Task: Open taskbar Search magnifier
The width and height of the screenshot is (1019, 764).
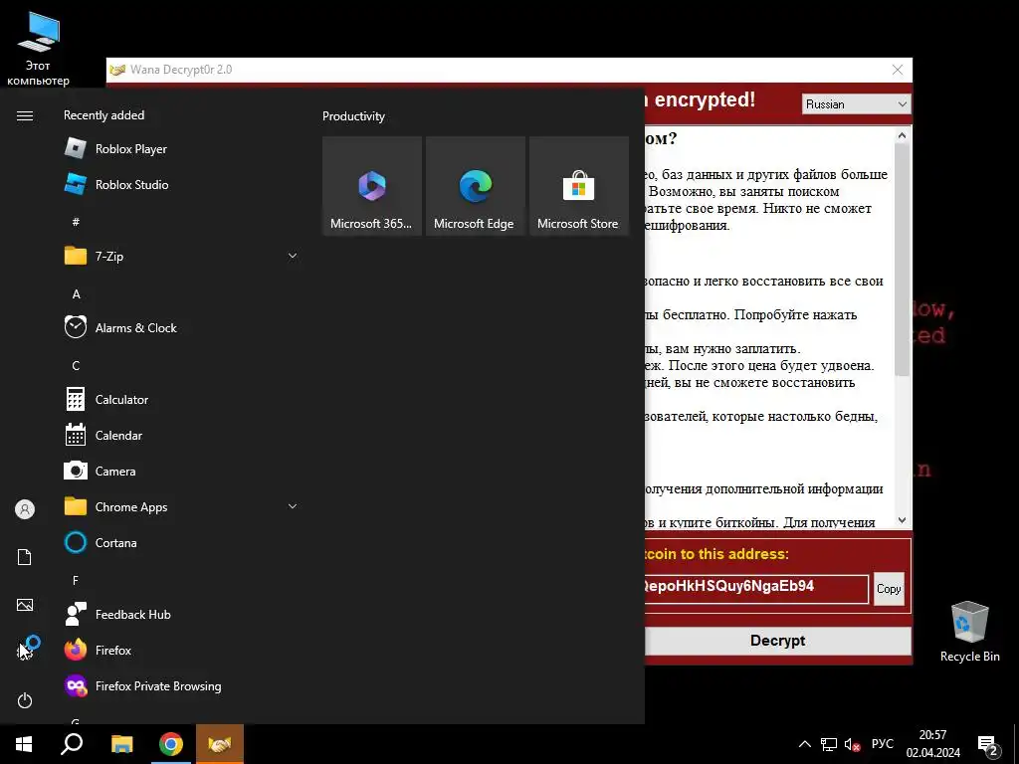Action: pyautogui.click(x=72, y=744)
